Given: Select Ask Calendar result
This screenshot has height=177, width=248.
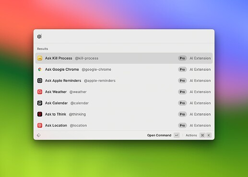Looking at the screenshot, I should pos(124,103).
